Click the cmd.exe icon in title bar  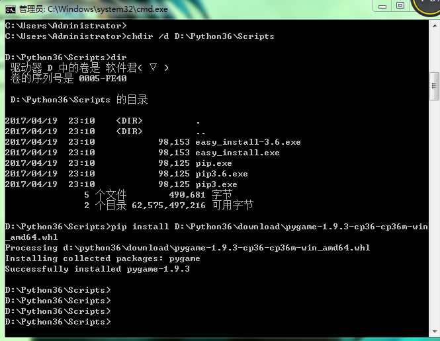point(11,10)
